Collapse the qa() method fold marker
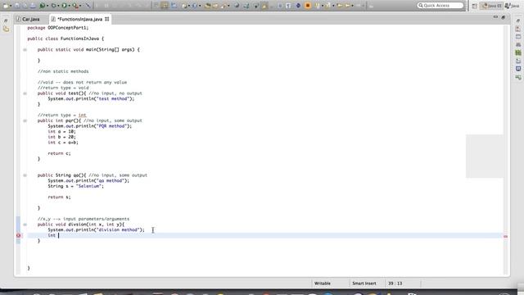 25,175
